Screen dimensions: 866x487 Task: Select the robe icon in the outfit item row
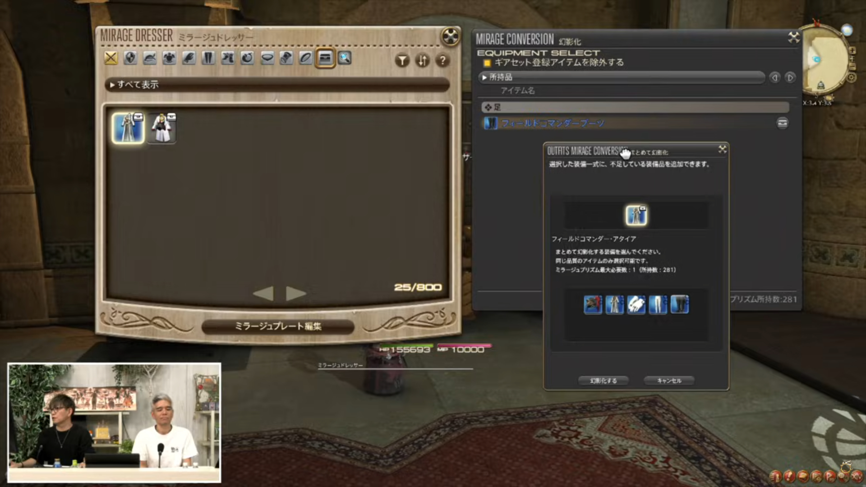point(614,304)
